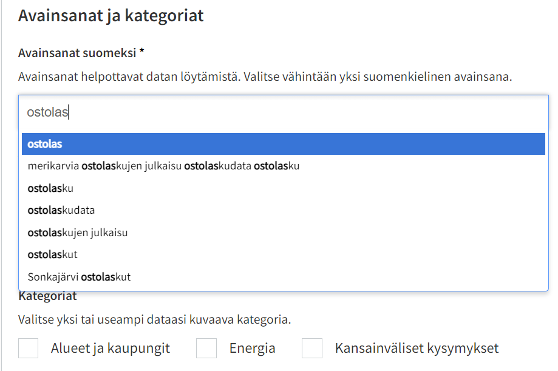Viewport: 558px width, 371px height.
Task: Check the "Kansainväliset kysymykset" checkbox
Action: 311,348
